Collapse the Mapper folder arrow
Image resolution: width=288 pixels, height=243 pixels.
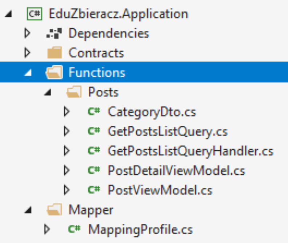coord(28,210)
